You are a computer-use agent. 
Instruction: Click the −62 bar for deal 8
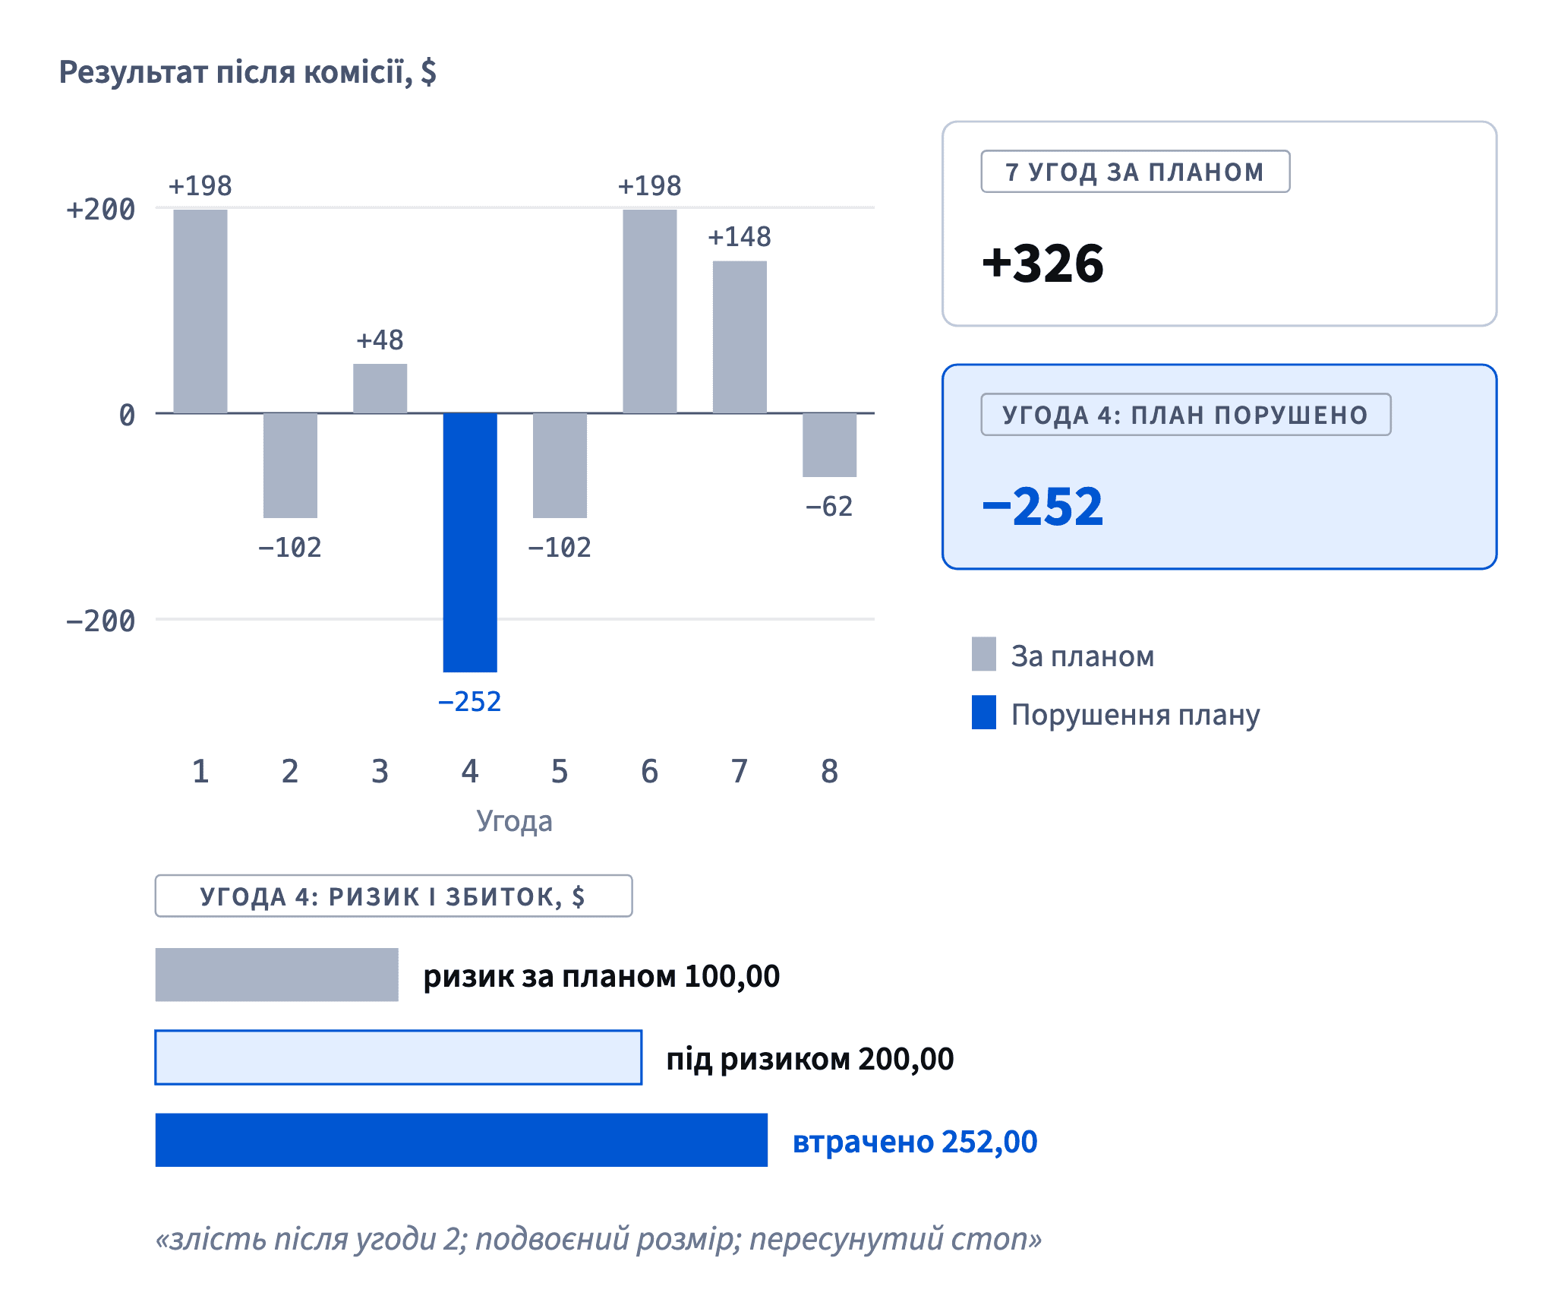click(830, 445)
